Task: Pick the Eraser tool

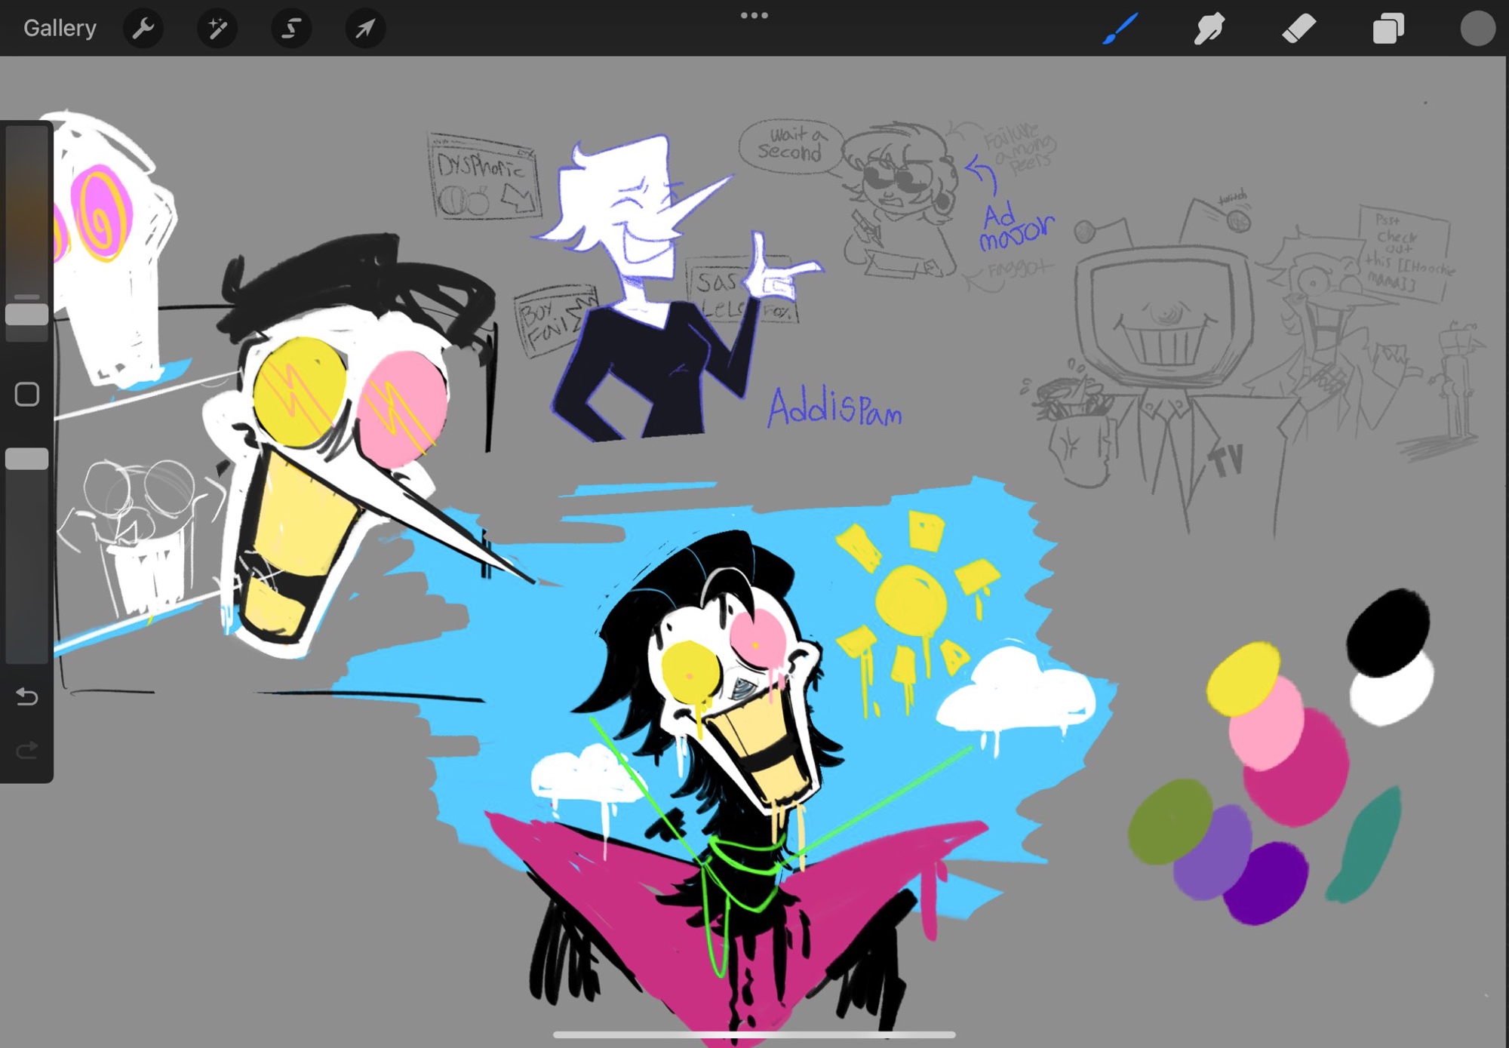Action: (1298, 29)
